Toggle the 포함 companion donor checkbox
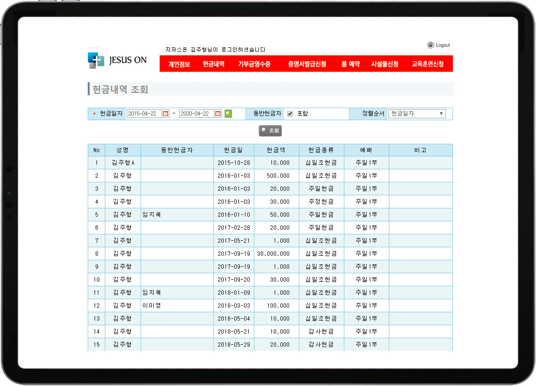 tap(290, 114)
